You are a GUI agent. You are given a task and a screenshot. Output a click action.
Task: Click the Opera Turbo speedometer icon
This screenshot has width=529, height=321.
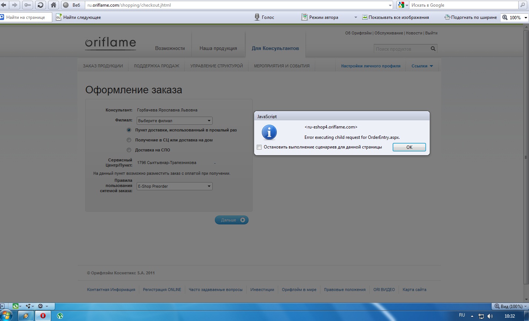click(x=40, y=306)
